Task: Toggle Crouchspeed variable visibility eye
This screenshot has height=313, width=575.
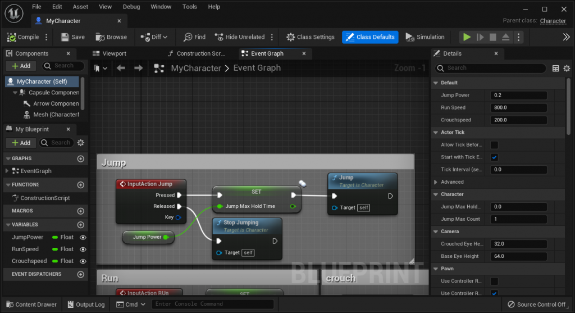Action: (x=83, y=261)
